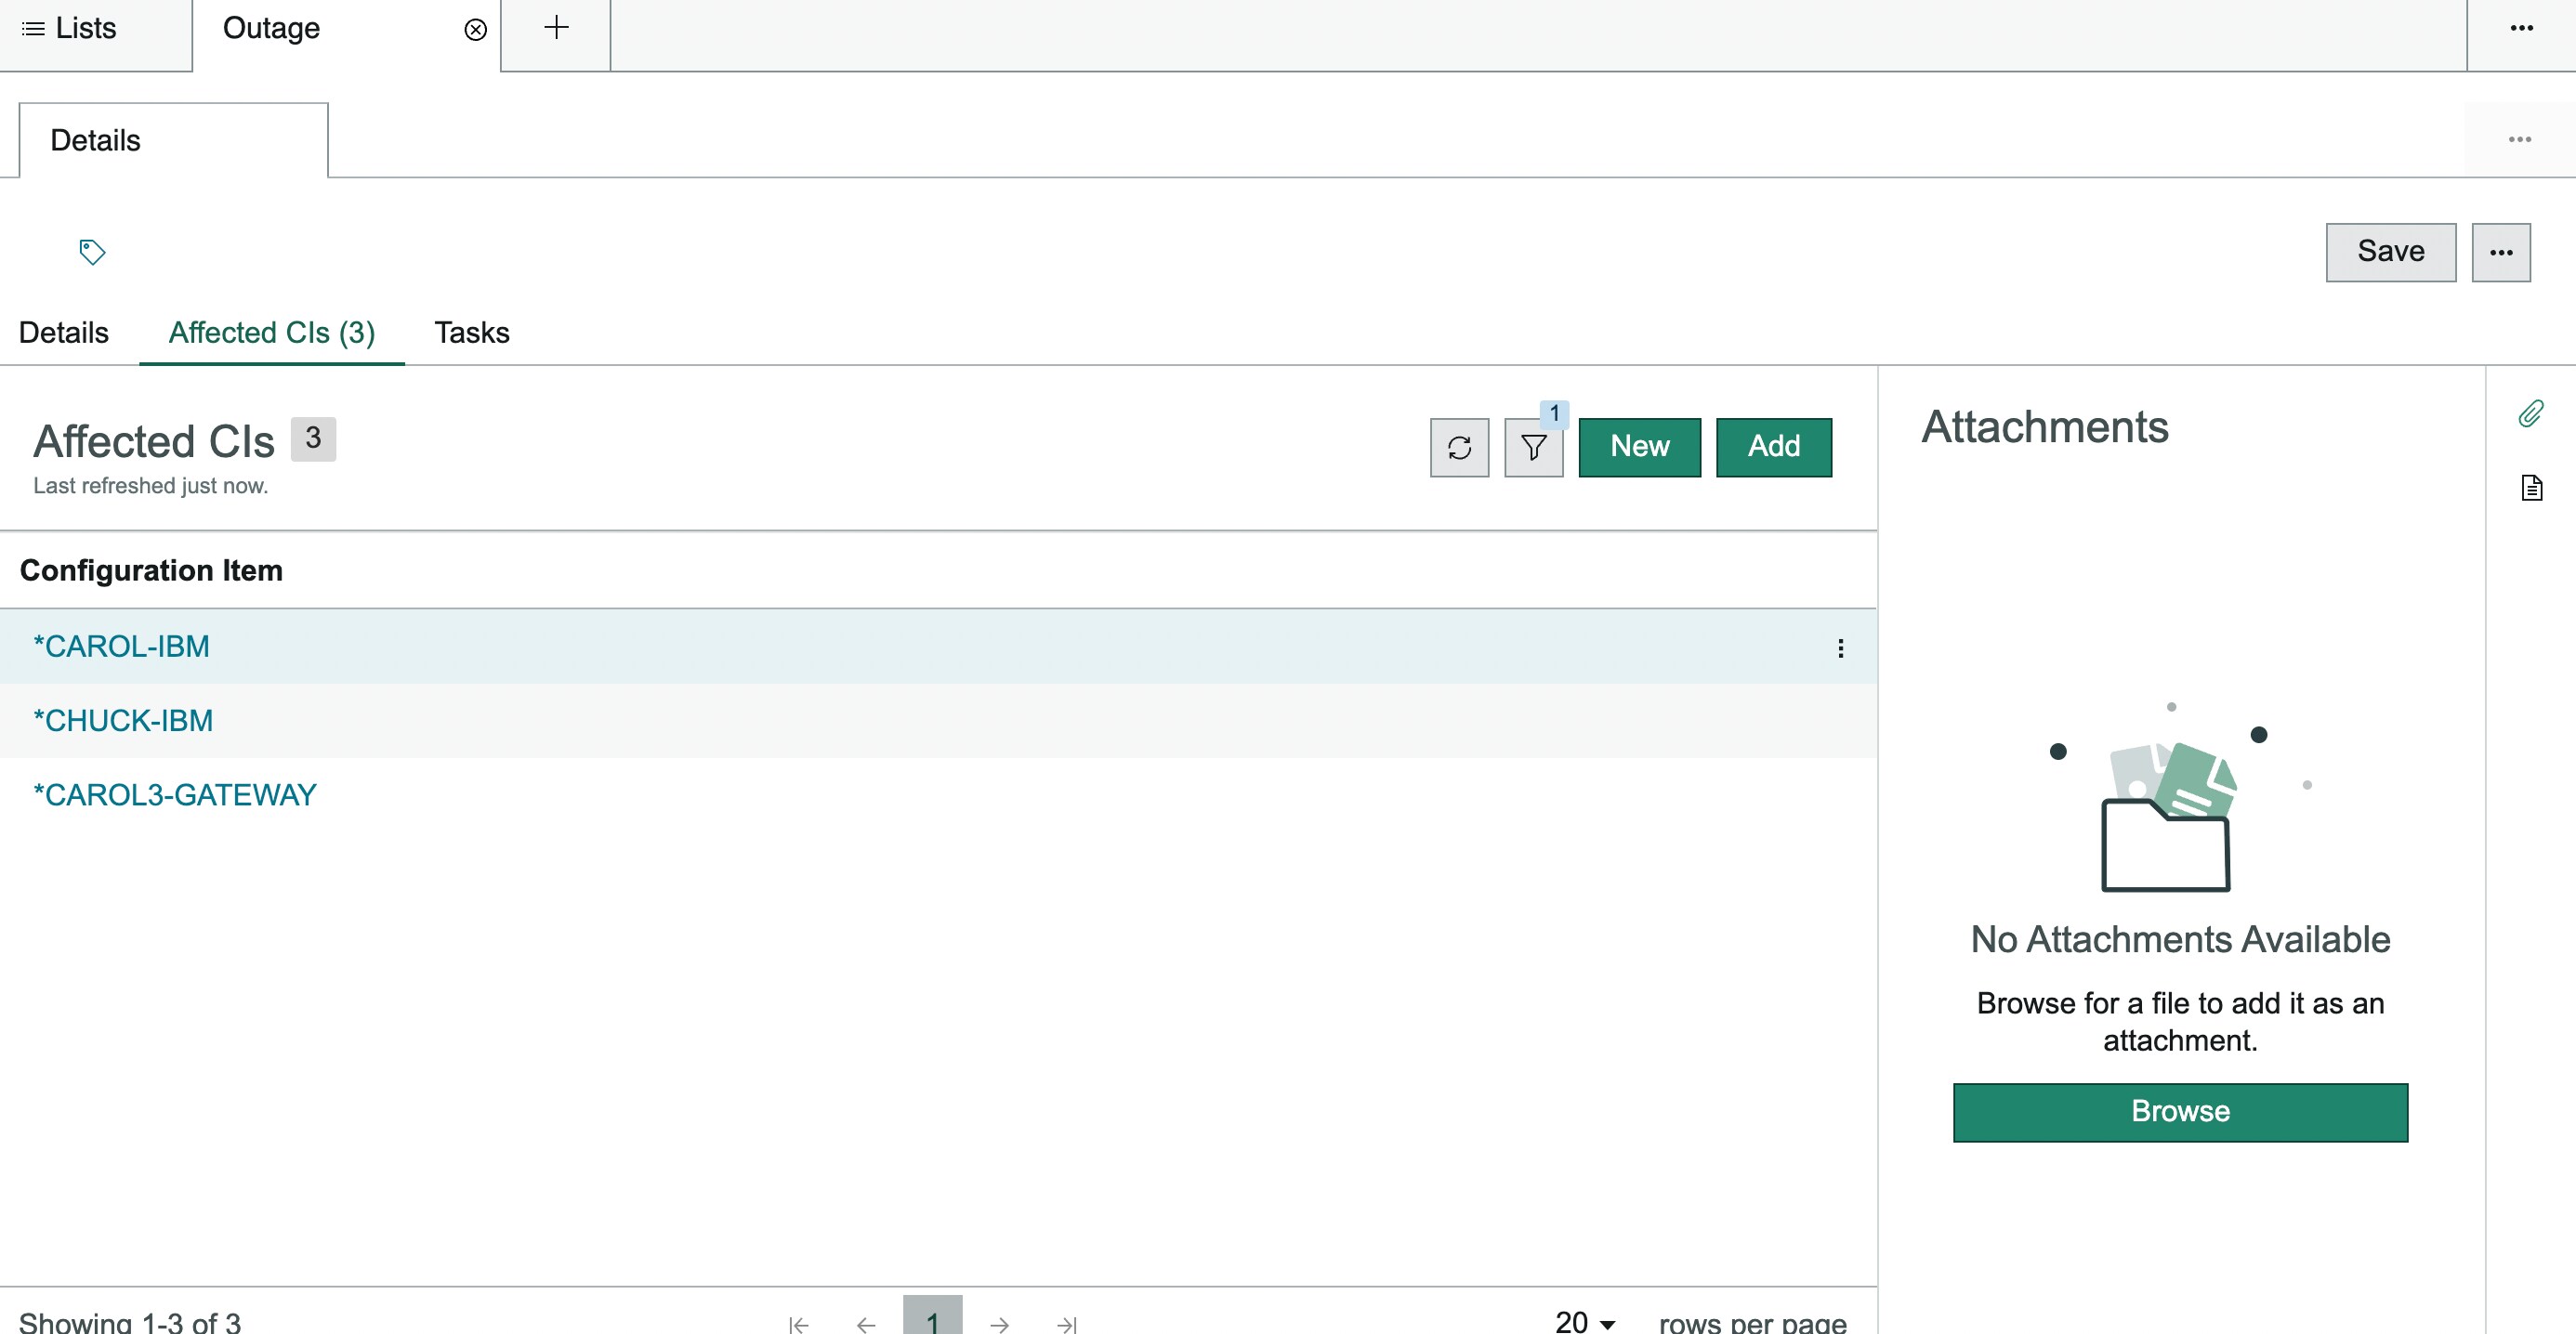The image size is (2576, 1334).
Task: Click the tag icon to manage tags
Action: 92,251
